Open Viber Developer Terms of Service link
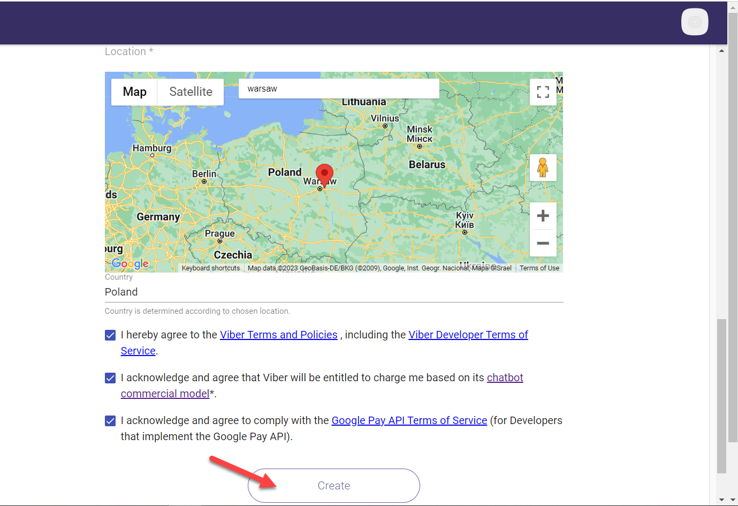738x506 pixels. click(468, 335)
